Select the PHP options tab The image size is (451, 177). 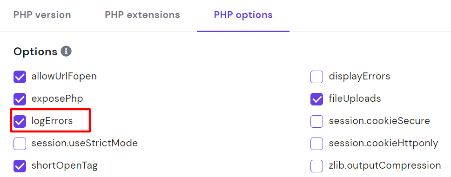(x=243, y=15)
